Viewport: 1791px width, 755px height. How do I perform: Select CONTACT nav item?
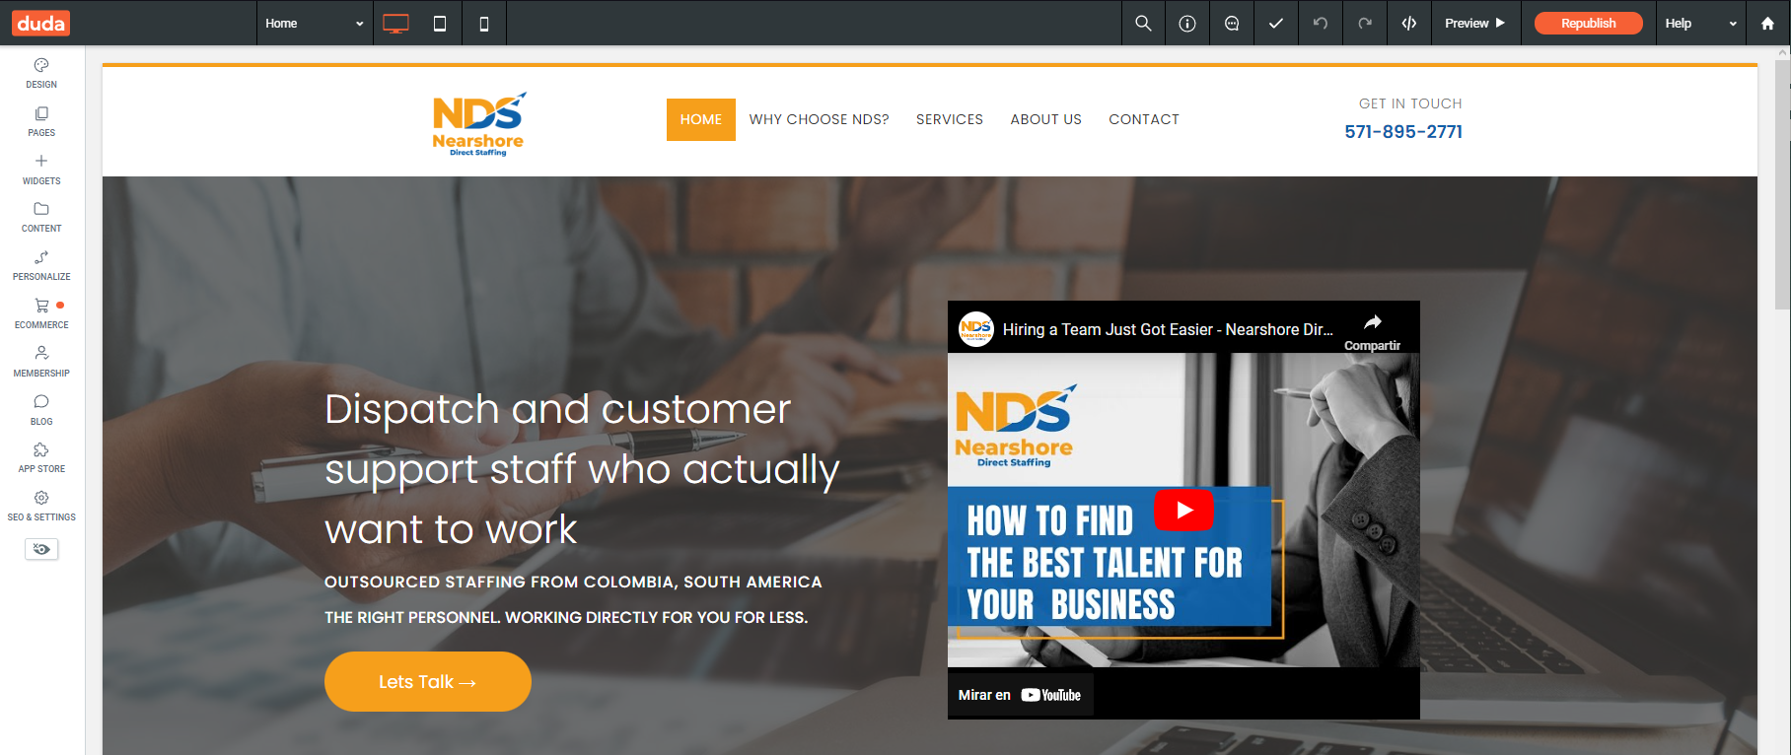click(1144, 119)
